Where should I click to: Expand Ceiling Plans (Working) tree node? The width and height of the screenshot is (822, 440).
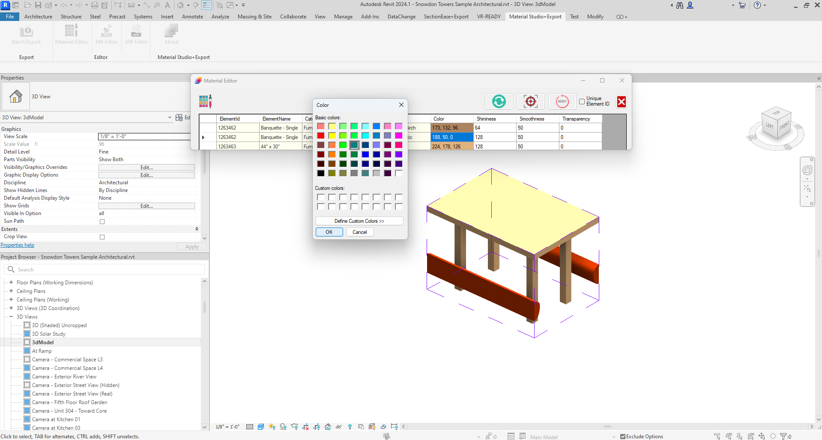(11, 299)
